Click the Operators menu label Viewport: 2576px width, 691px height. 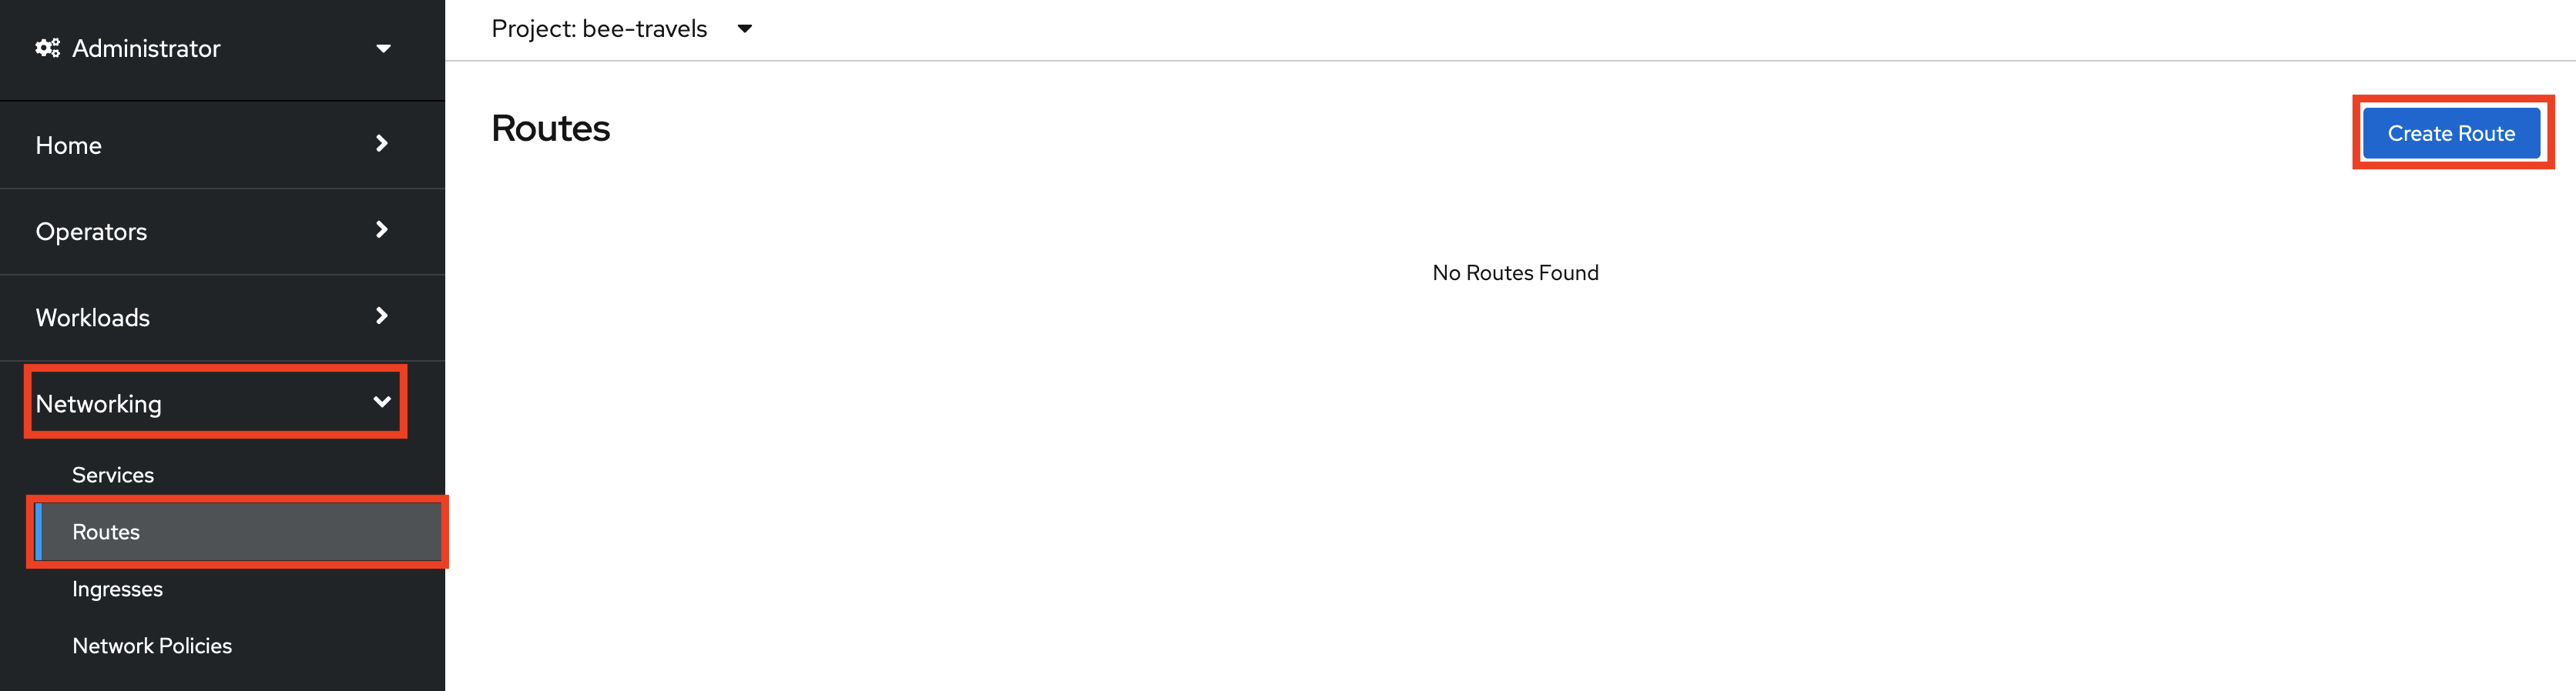pos(91,232)
